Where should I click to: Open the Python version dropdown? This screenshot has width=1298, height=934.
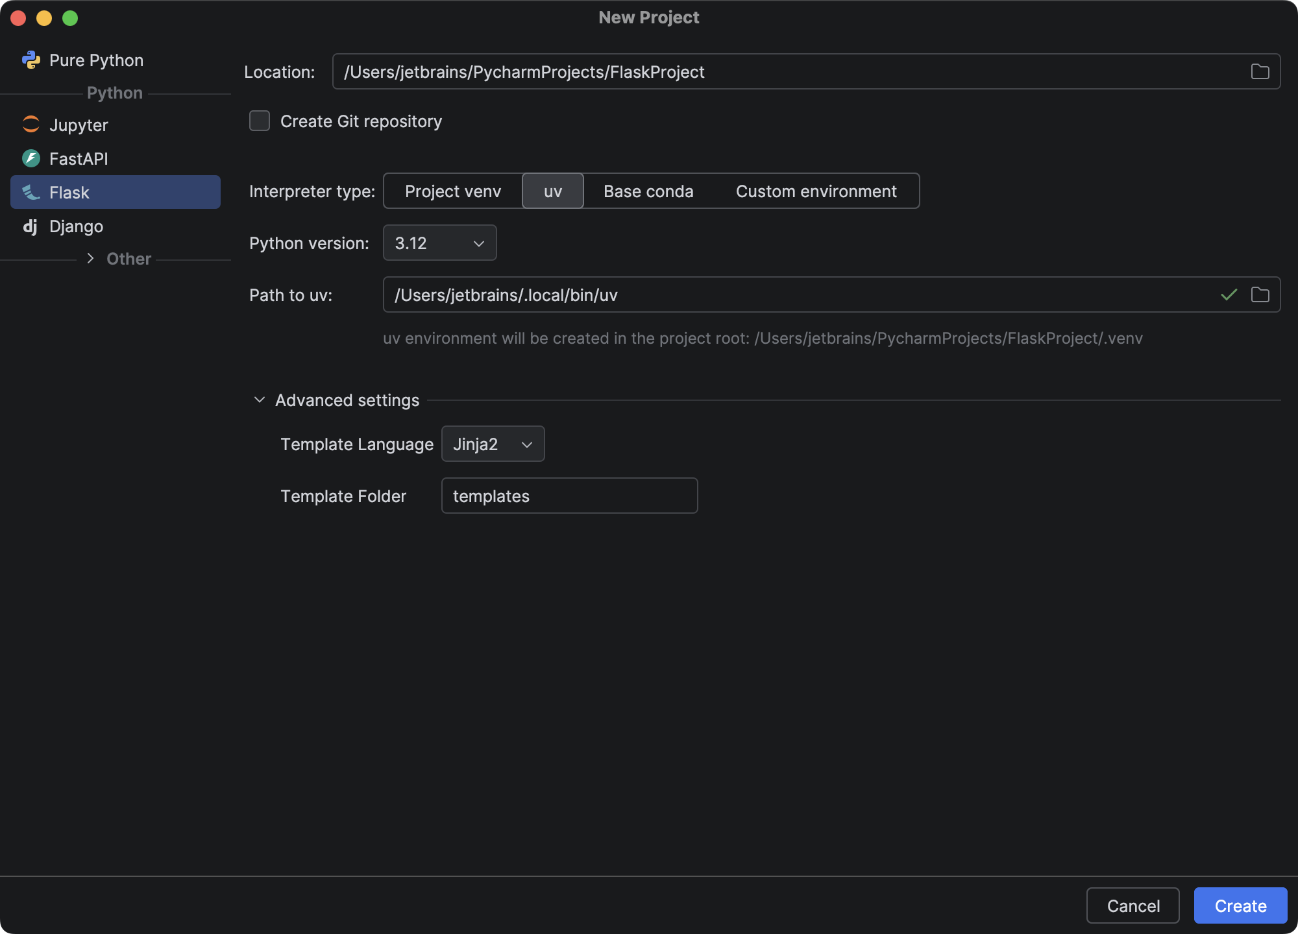439,243
